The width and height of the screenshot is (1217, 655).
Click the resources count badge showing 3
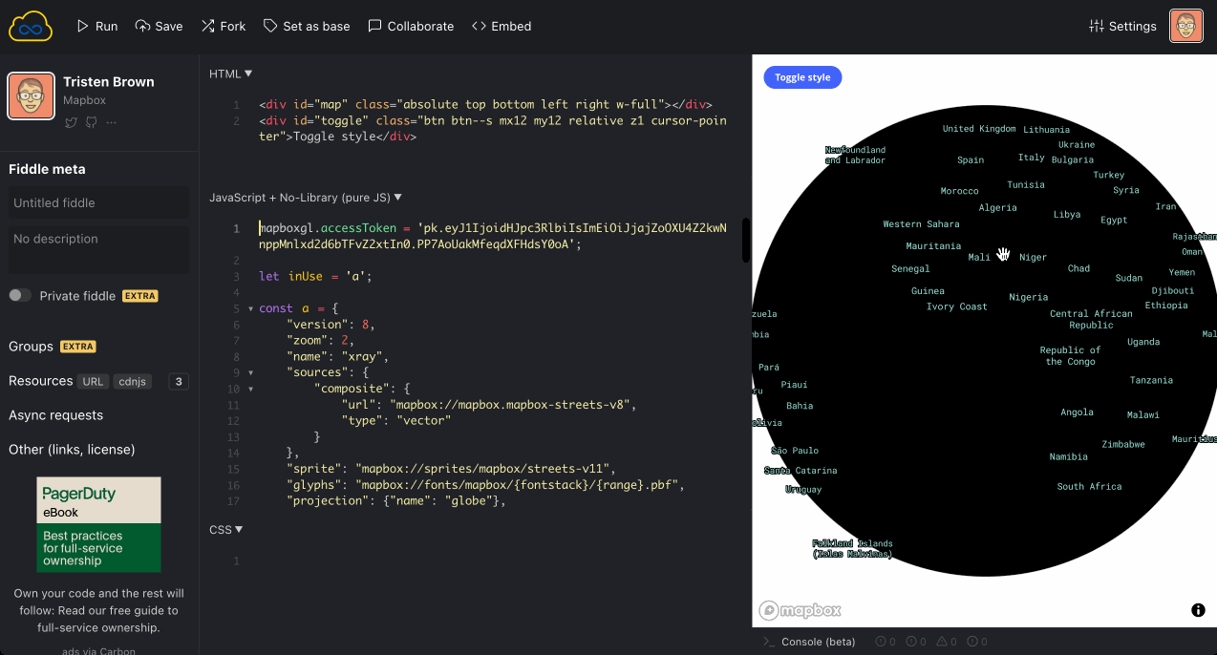[179, 382]
